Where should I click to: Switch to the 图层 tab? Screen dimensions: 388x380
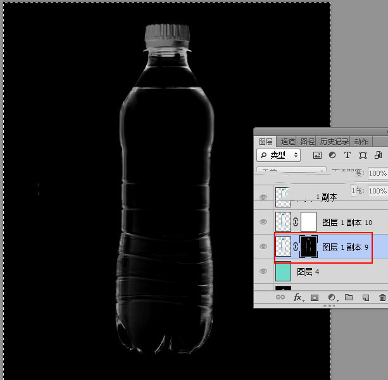(x=265, y=142)
